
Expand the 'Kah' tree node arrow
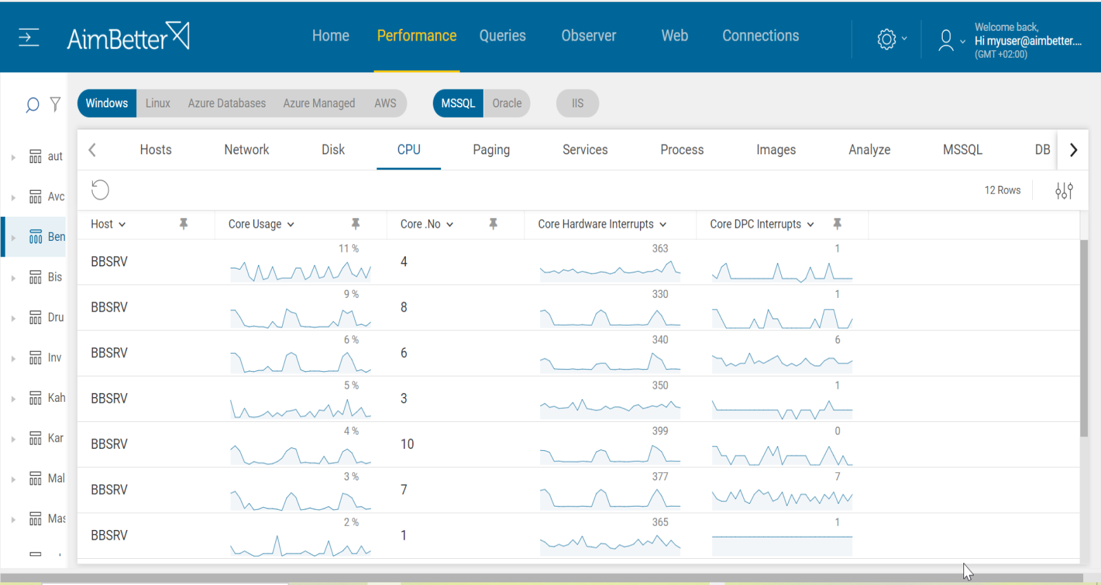[13, 399]
